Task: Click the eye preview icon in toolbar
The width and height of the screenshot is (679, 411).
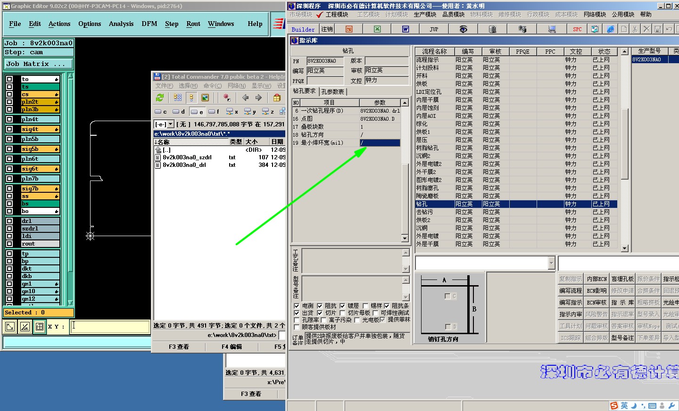Action: 464,29
